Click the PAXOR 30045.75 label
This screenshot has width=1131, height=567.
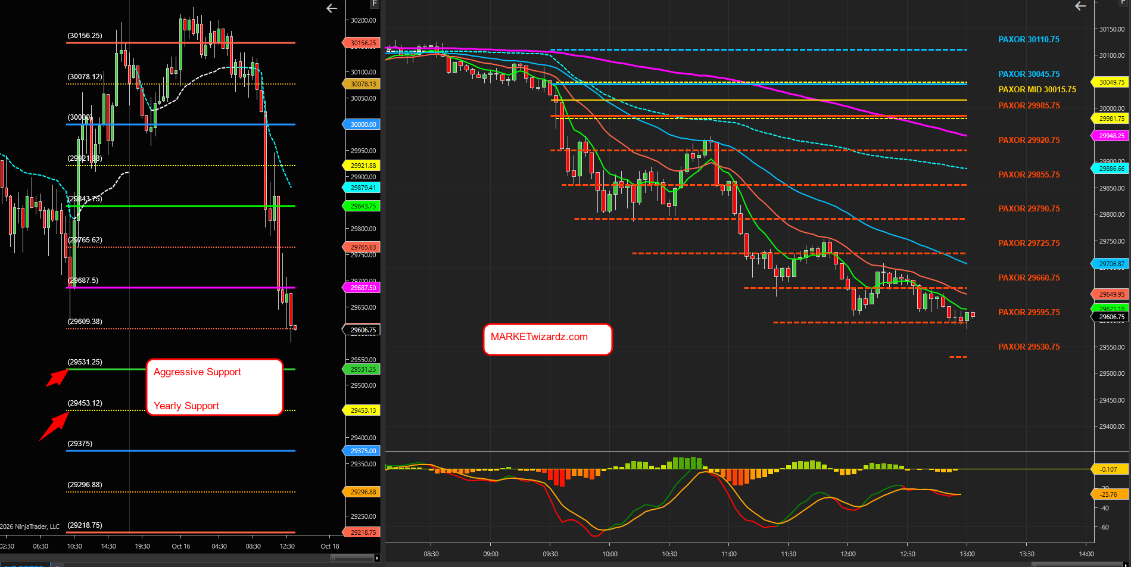tap(1029, 74)
